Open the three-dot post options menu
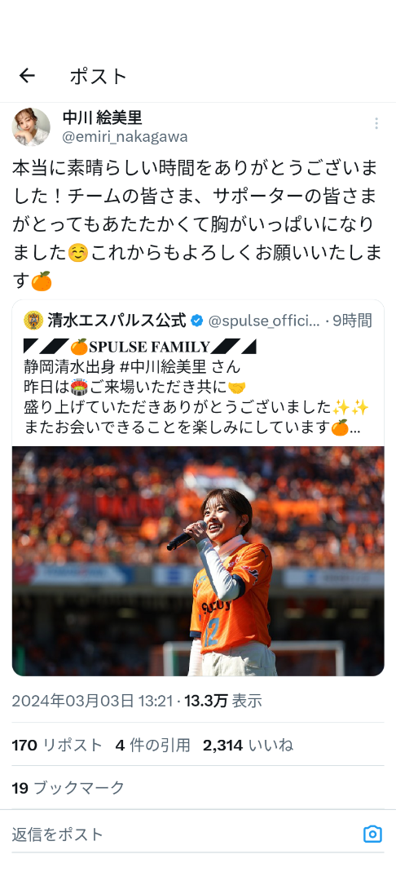 (x=376, y=124)
